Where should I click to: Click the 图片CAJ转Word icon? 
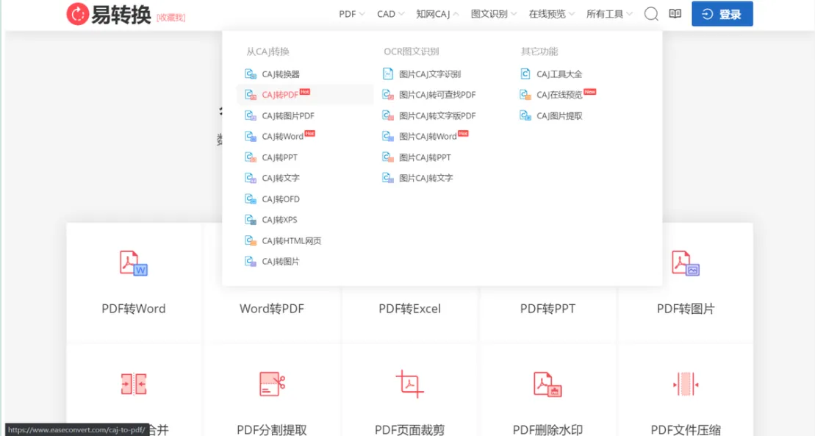tap(388, 136)
